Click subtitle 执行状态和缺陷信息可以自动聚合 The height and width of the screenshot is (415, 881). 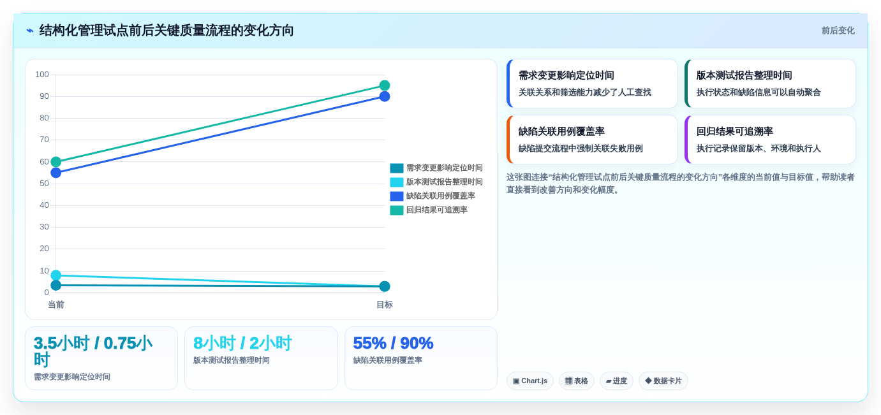(759, 92)
